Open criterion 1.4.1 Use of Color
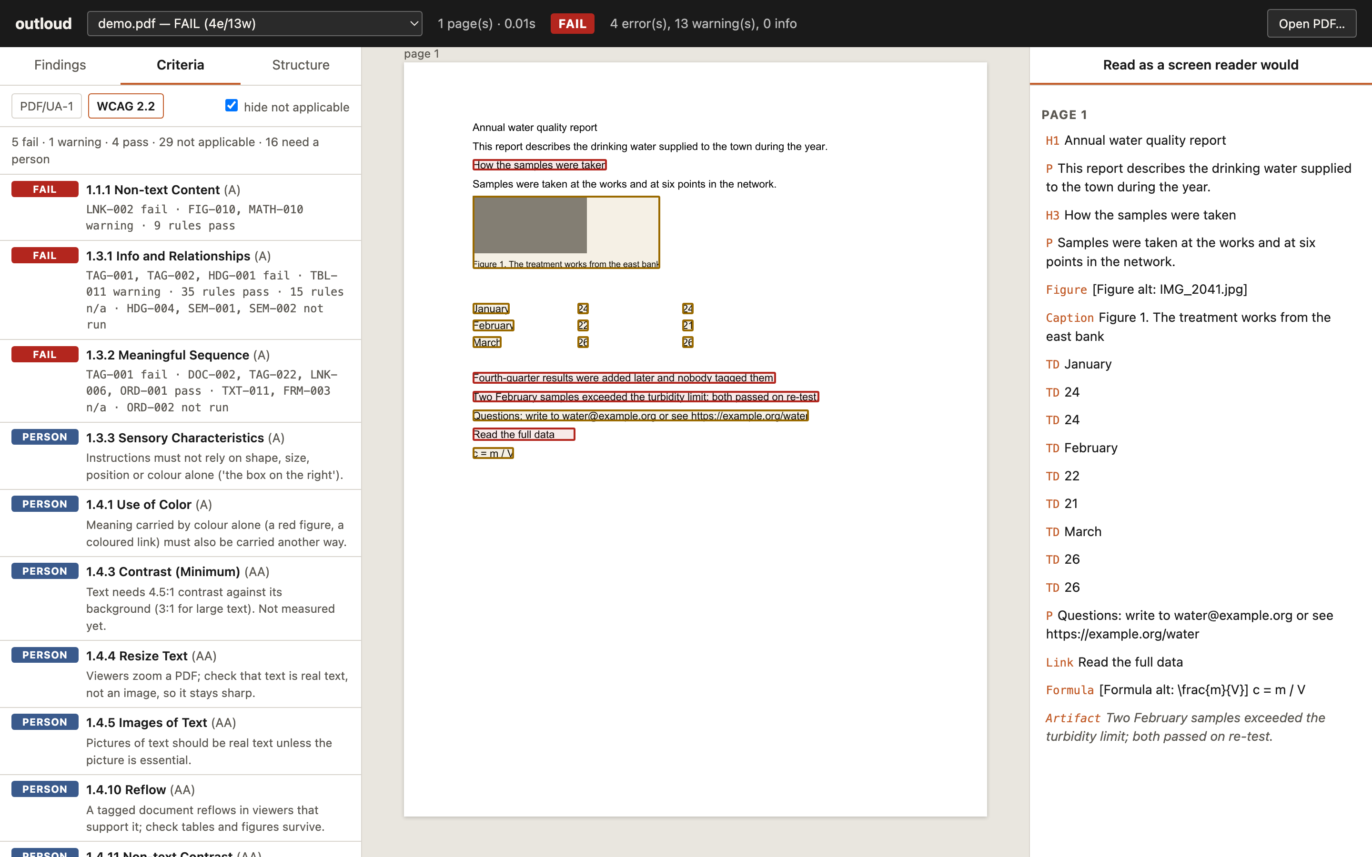The width and height of the screenshot is (1372, 857). [180, 523]
